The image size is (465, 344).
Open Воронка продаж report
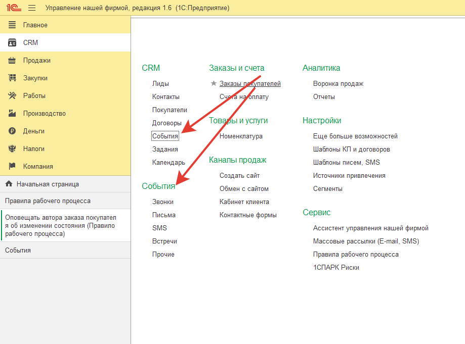pyautogui.click(x=338, y=83)
